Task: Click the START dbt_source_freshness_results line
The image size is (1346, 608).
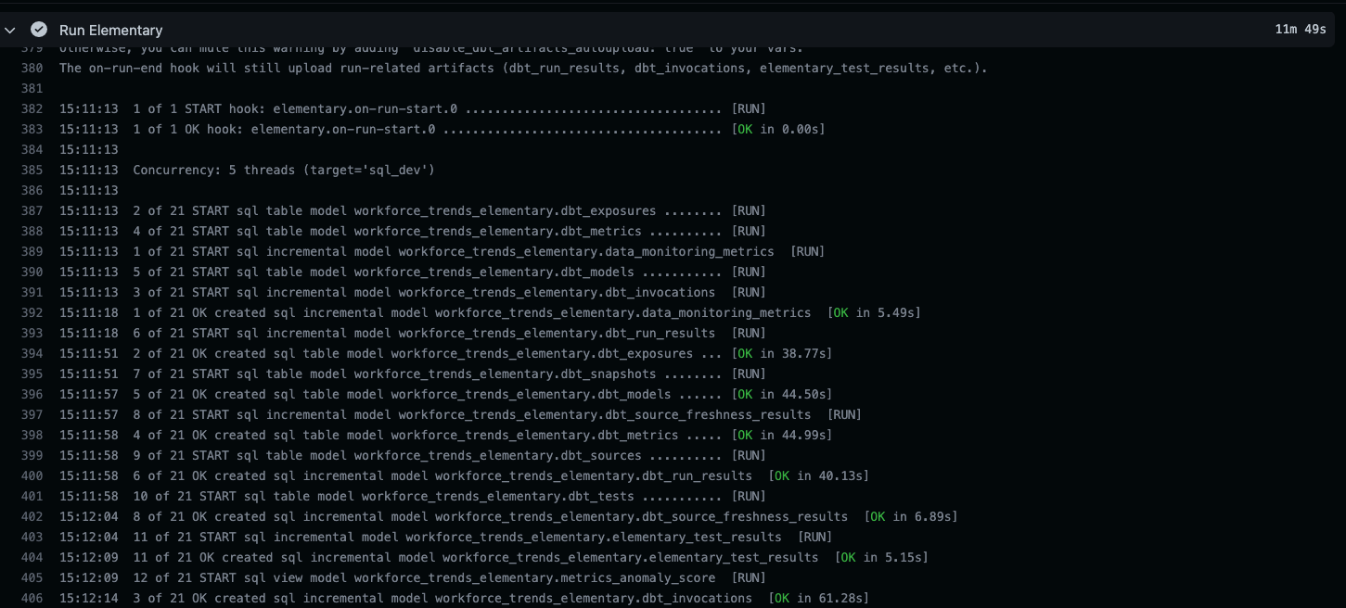Action: (x=461, y=414)
